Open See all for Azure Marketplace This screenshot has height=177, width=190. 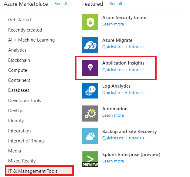(x=60, y=4)
